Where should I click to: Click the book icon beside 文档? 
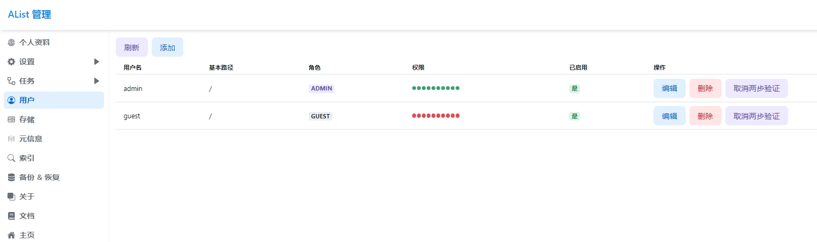(11, 216)
